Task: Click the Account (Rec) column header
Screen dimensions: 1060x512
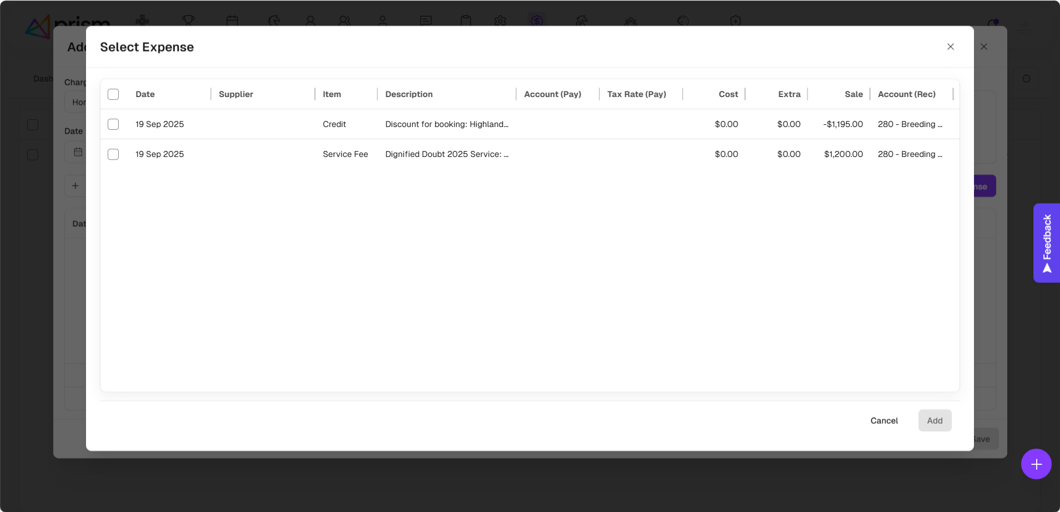Action: coord(906,94)
